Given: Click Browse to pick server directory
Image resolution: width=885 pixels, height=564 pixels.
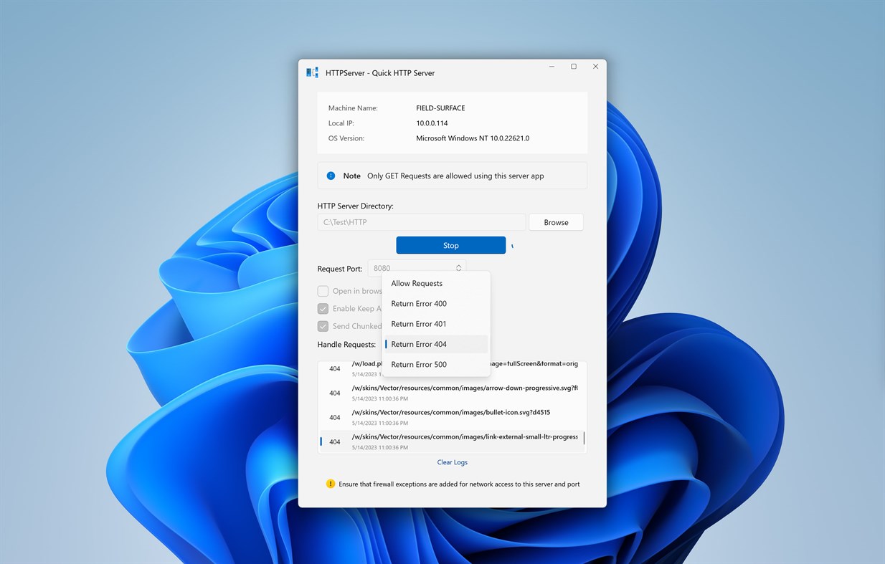Looking at the screenshot, I should 556,222.
